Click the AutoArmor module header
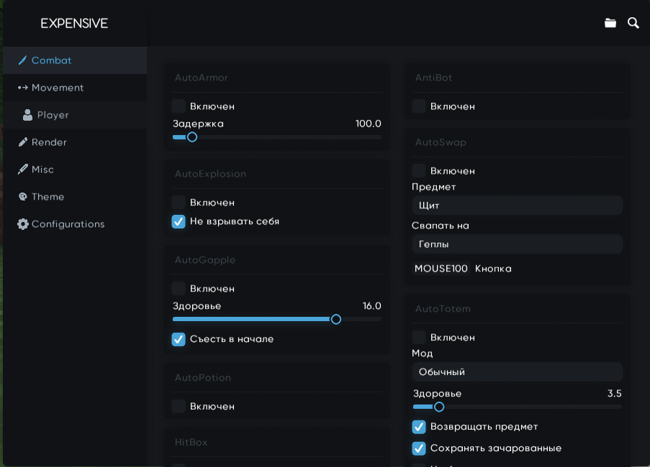The width and height of the screenshot is (650, 467). [x=202, y=78]
